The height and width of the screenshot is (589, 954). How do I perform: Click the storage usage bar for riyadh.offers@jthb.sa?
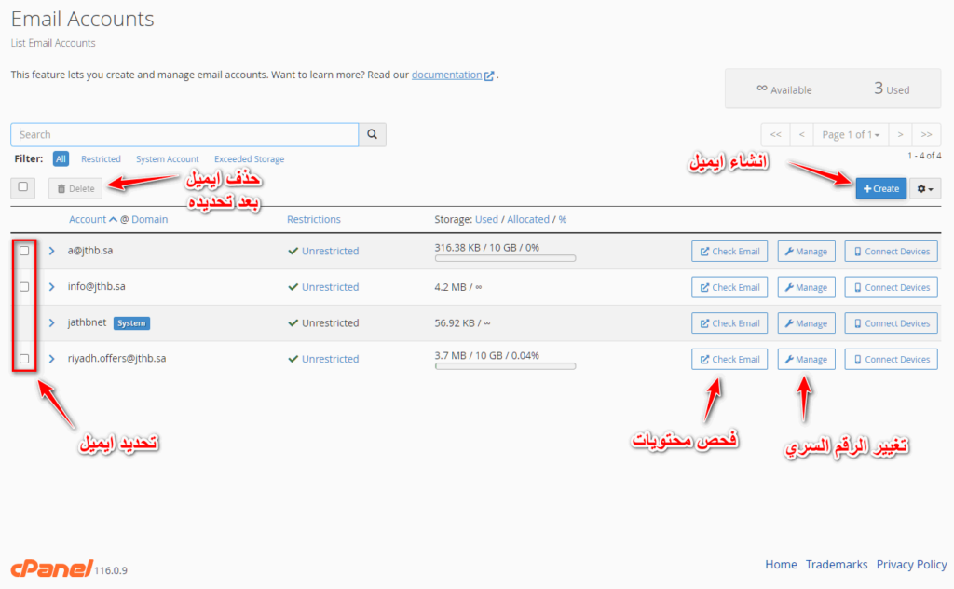coord(505,367)
